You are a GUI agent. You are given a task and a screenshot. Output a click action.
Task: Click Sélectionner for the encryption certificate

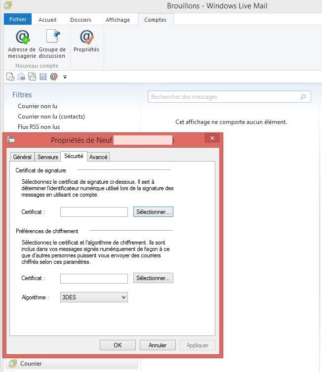pyautogui.click(x=153, y=278)
